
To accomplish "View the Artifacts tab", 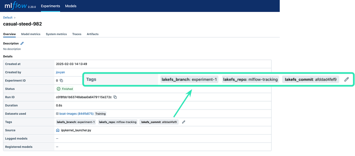I will (x=93, y=34).
